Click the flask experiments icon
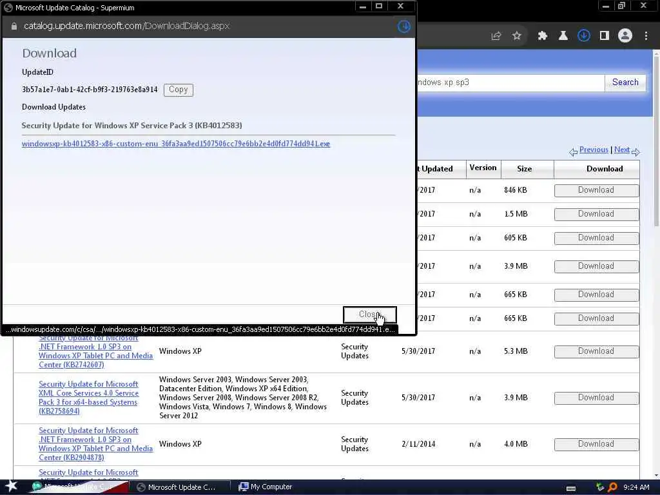This screenshot has height=495, width=660. coord(563,36)
